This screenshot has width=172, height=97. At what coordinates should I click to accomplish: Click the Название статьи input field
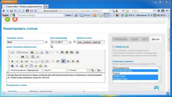[x=25, y=42]
